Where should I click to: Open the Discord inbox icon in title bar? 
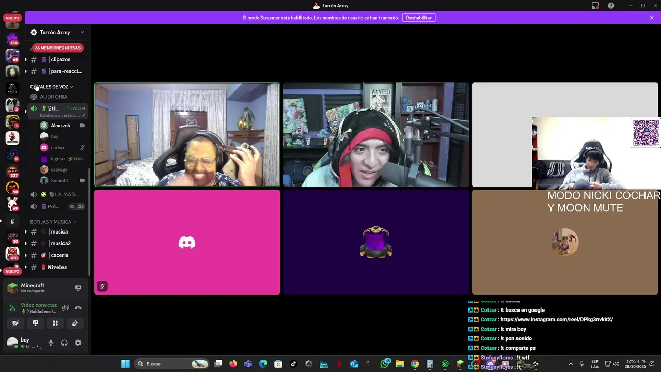pyautogui.click(x=595, y=6)
